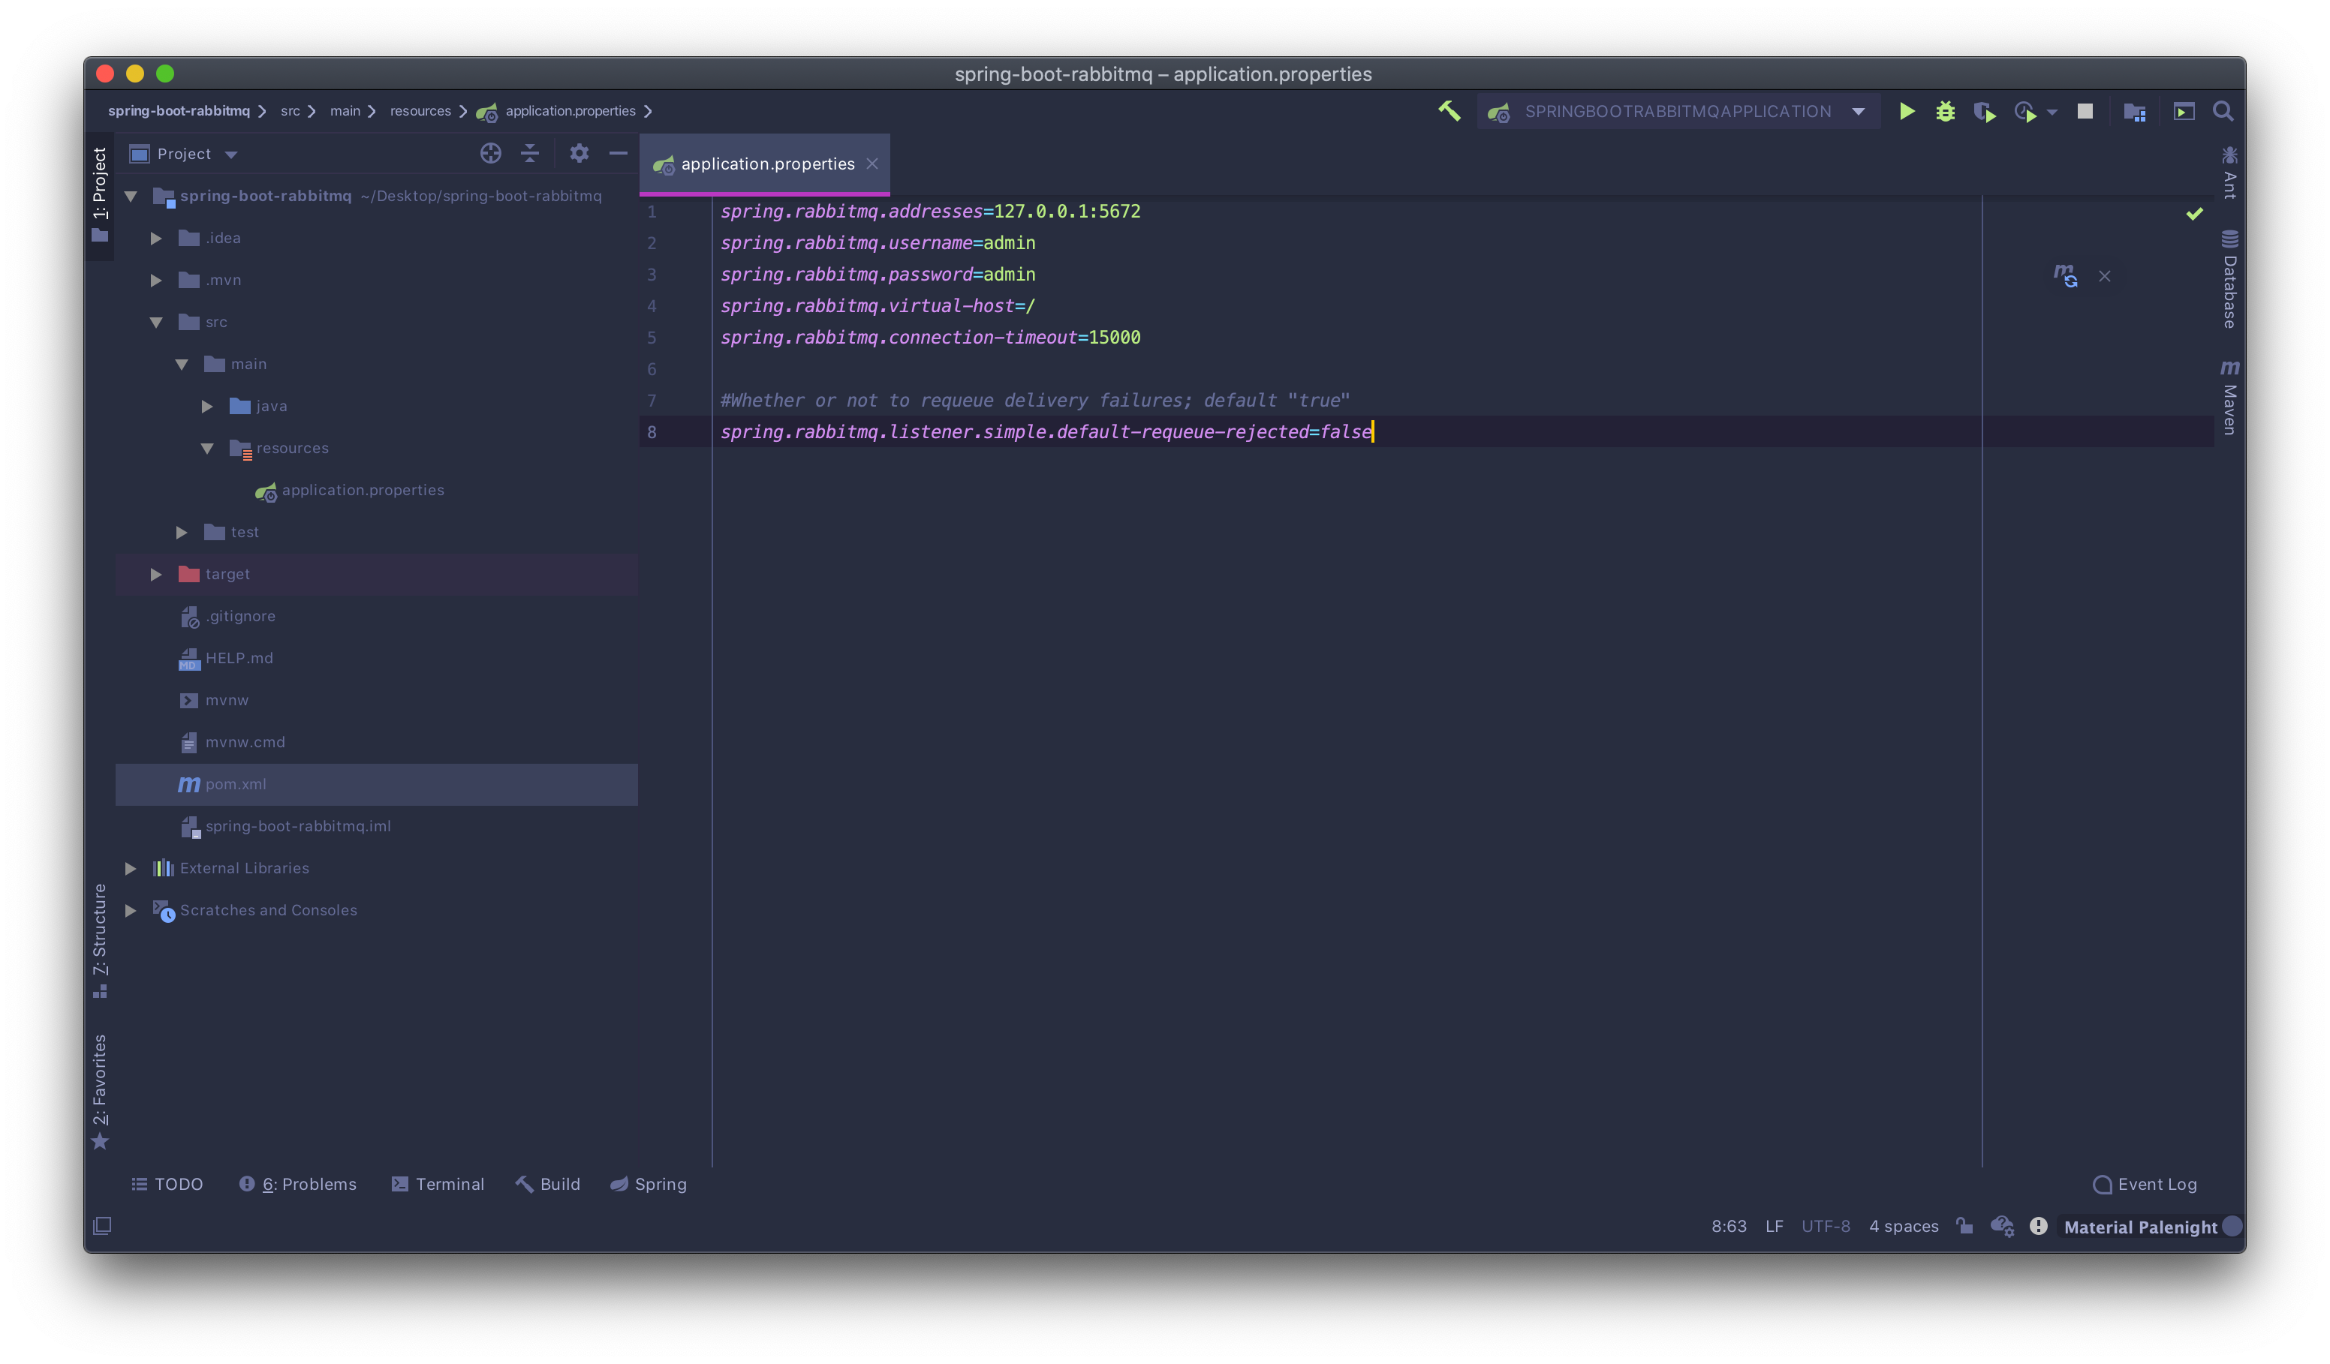Toggle the read-only lock in status bar
2330x1364 pixels.
pyautogui.click(x=1966, y=1226)
